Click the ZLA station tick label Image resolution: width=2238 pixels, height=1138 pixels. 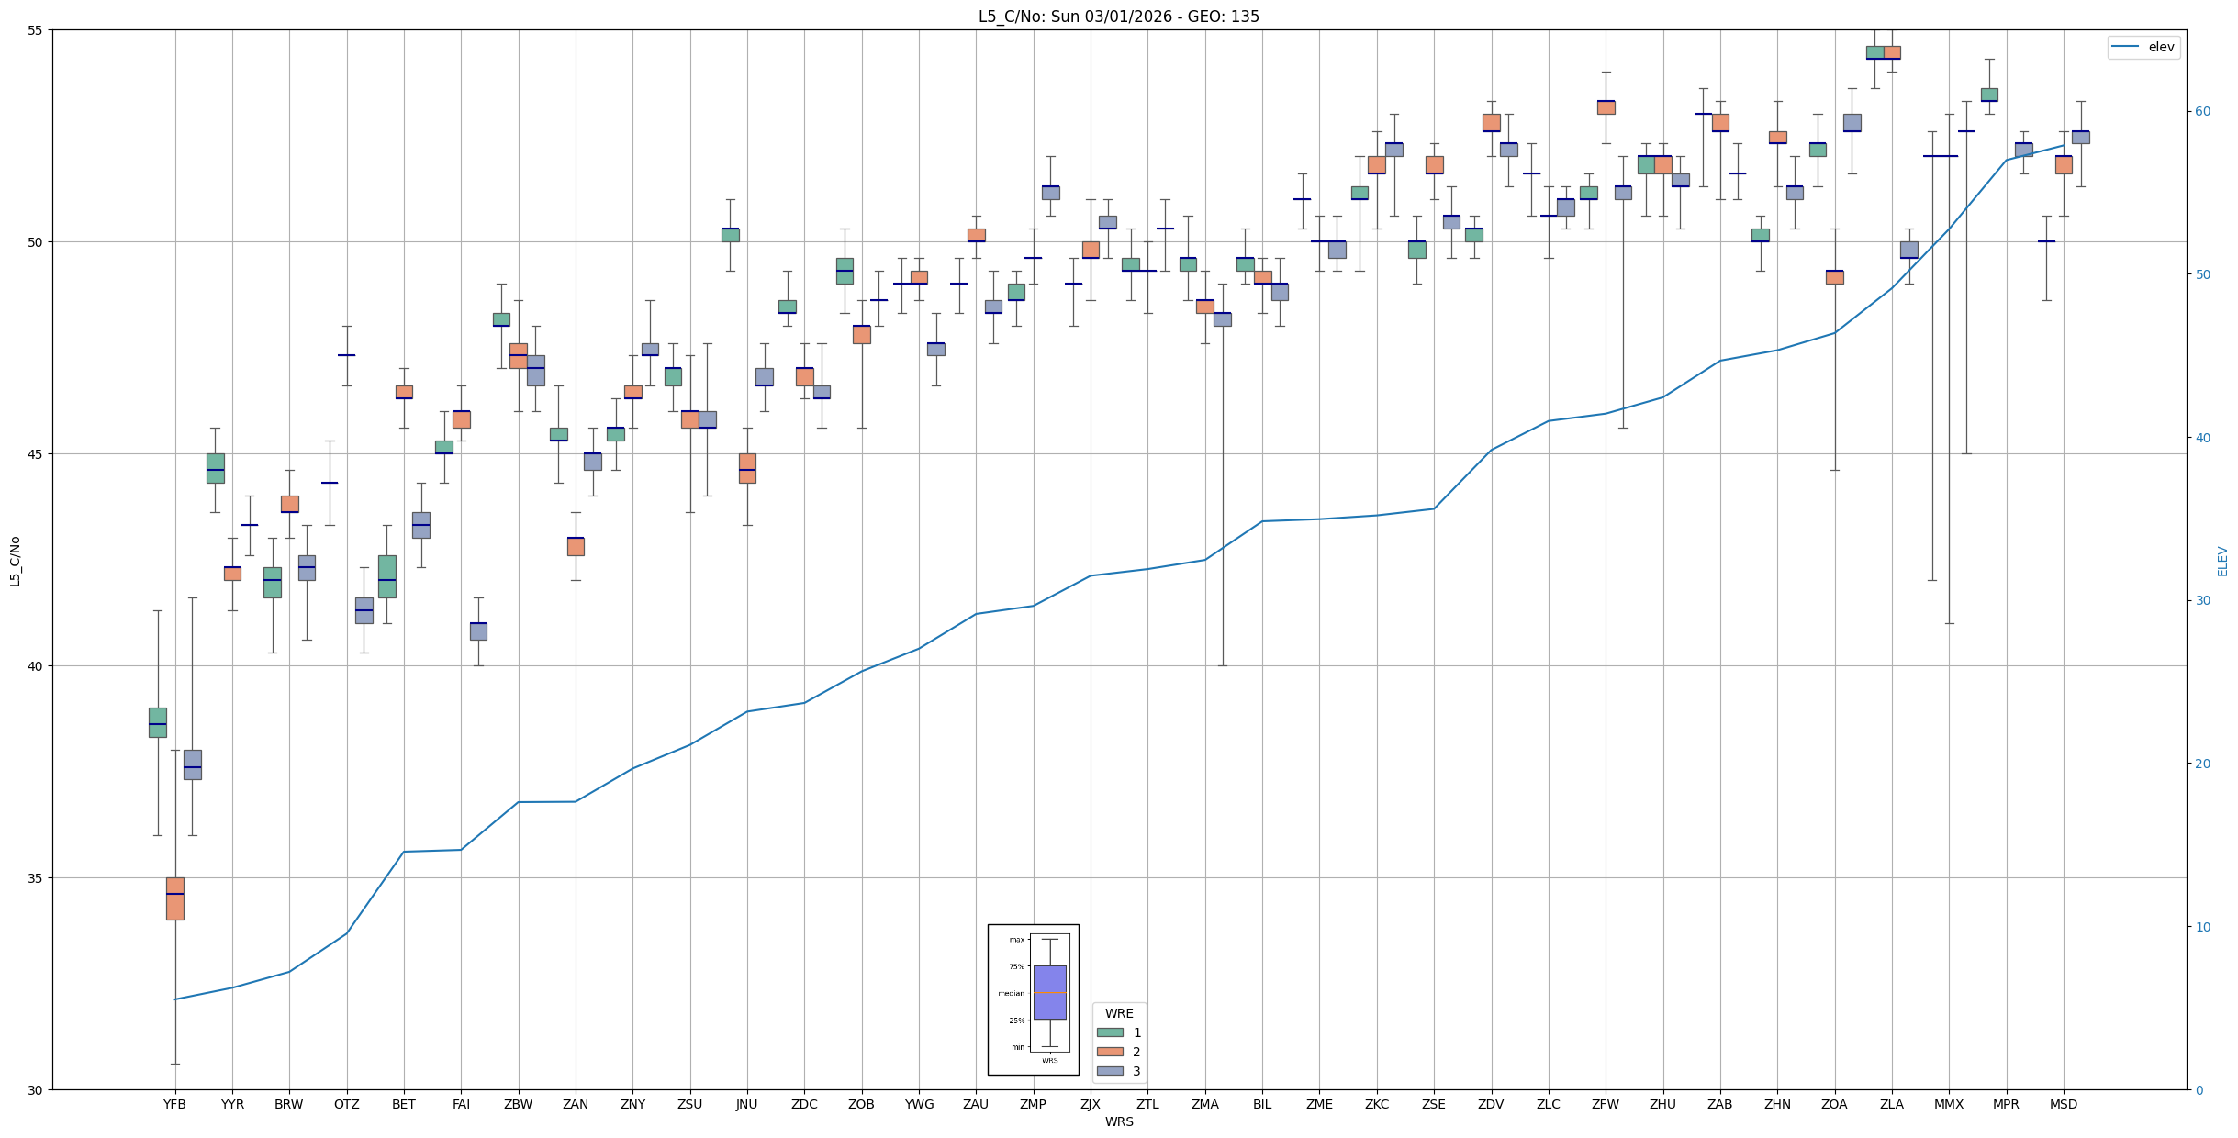click(1891, 1104)
